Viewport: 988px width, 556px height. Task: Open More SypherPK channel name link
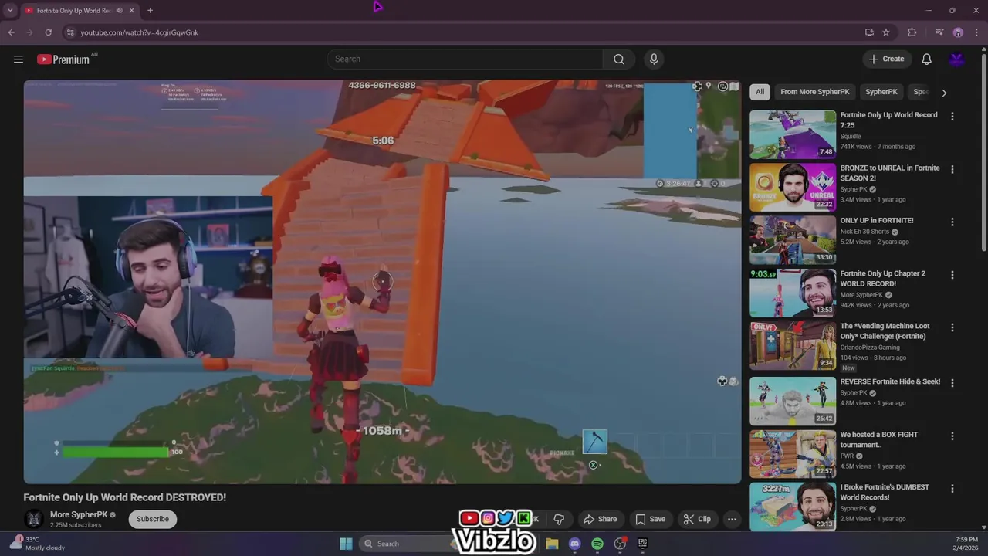coord(79,514)
